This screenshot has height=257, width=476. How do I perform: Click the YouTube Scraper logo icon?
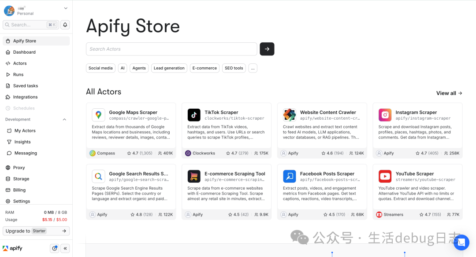[385, 176]
